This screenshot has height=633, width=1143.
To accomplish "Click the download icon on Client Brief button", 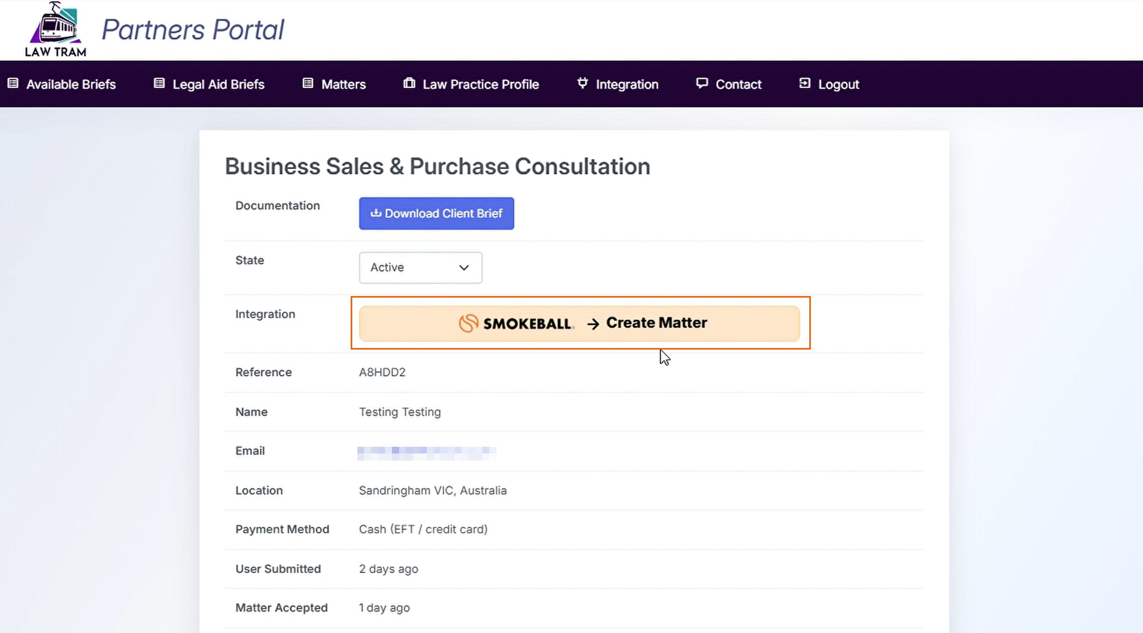I will tap(375, 213).
